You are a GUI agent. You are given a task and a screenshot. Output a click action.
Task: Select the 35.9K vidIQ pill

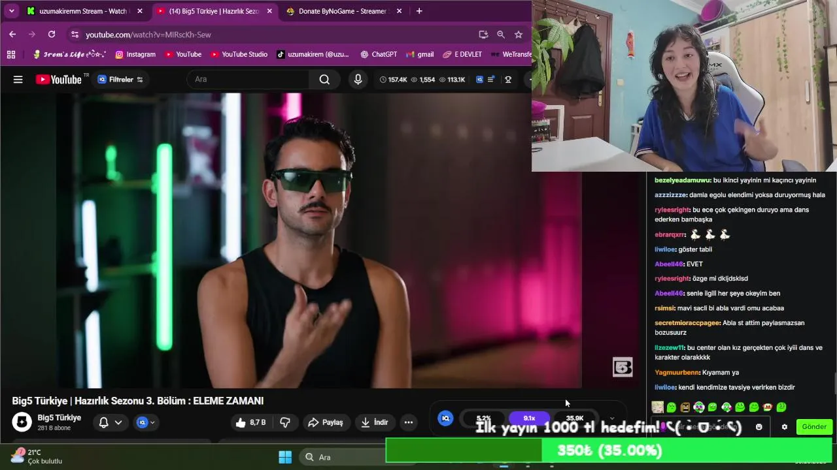click(x=575, y=418)
